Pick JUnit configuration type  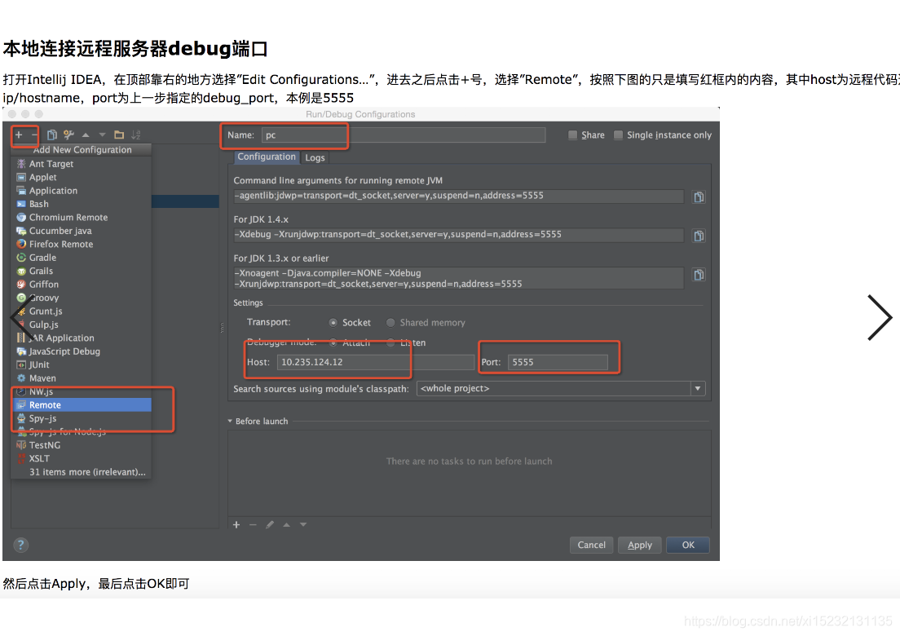pos(82,364)
